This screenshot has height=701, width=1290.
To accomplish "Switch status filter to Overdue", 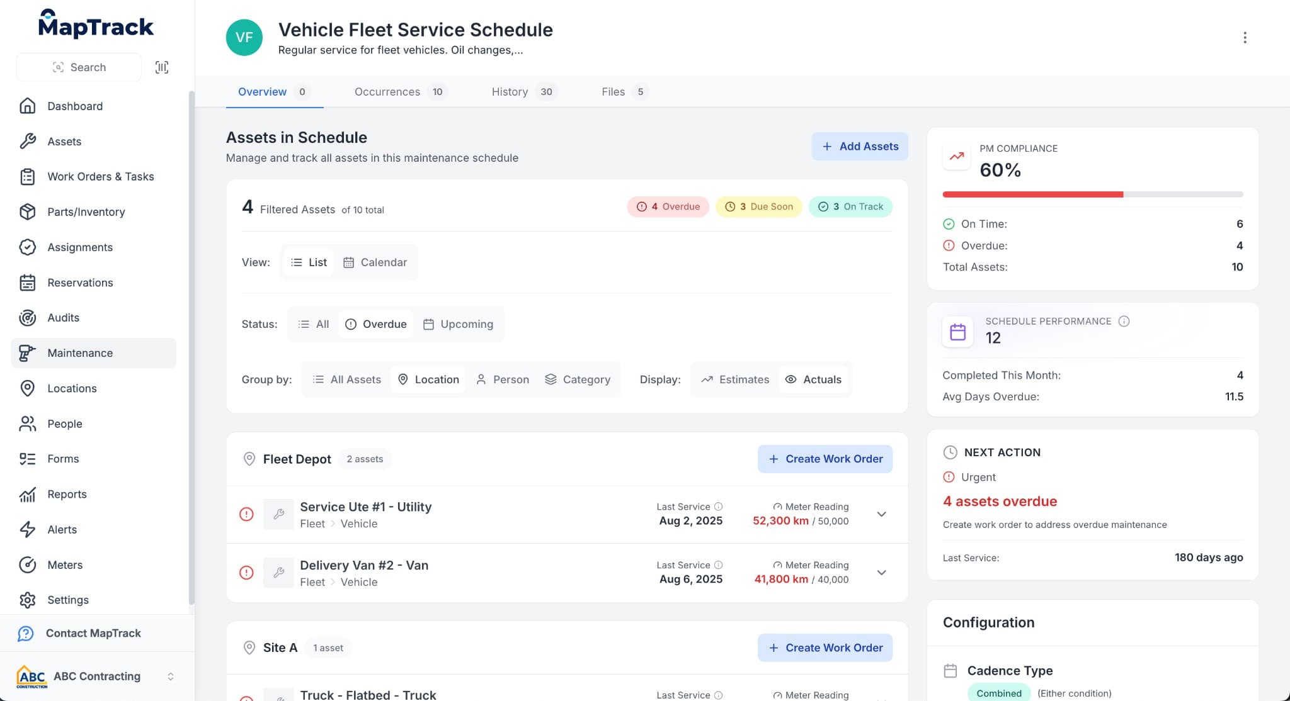I will click(x=376, y=323).
